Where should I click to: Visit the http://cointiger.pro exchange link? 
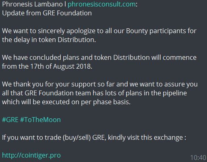(31, 156)
